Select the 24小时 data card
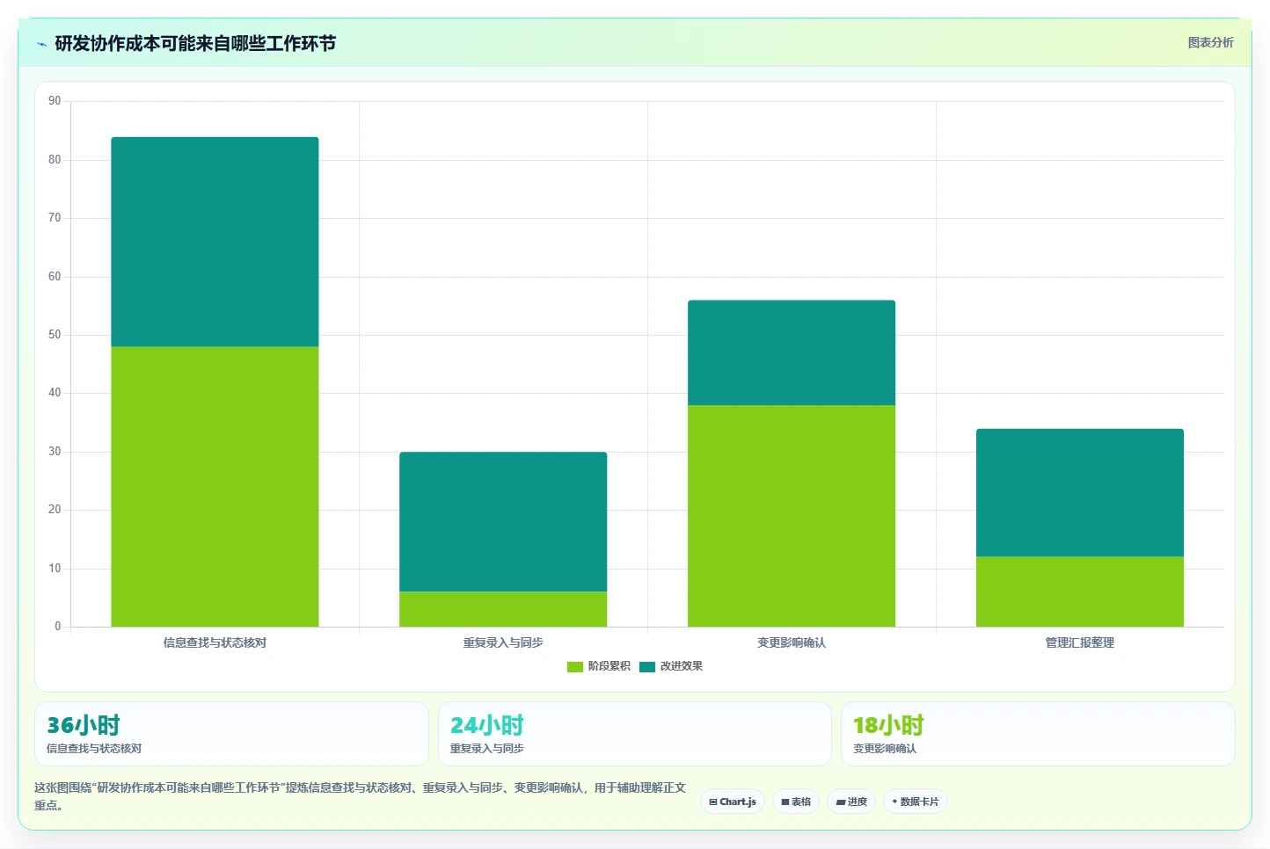This screenshot has width=1270, height=849. (634, 734)
